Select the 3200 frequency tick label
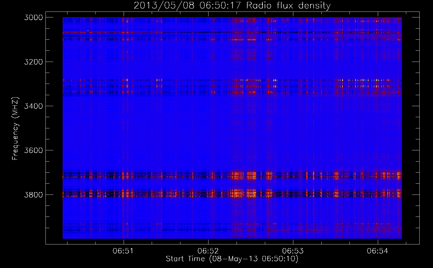The width and height of the screenshot is (433, 268). click(33, 62)
